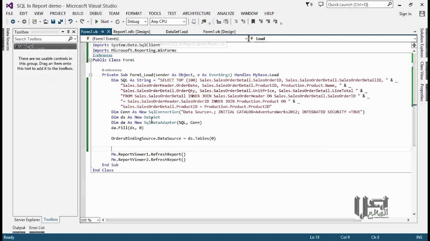Click the Open File toolbar icon

tap(46, 21)
